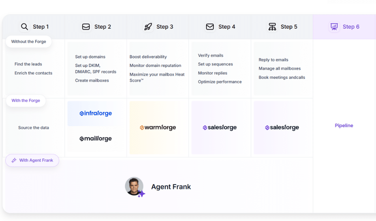Click the Pipeline label
This screenshot has width=376, height=221.
coord(344,125)
